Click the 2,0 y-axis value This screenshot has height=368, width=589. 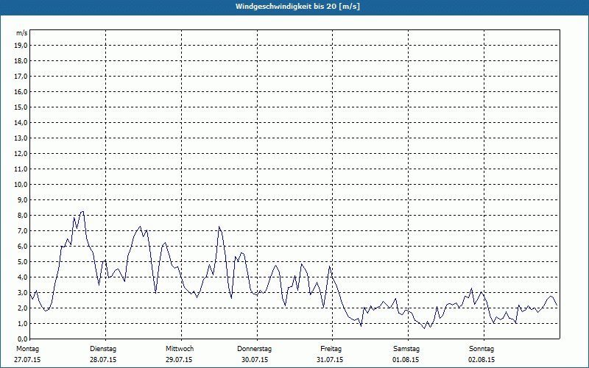pos(22,308)
